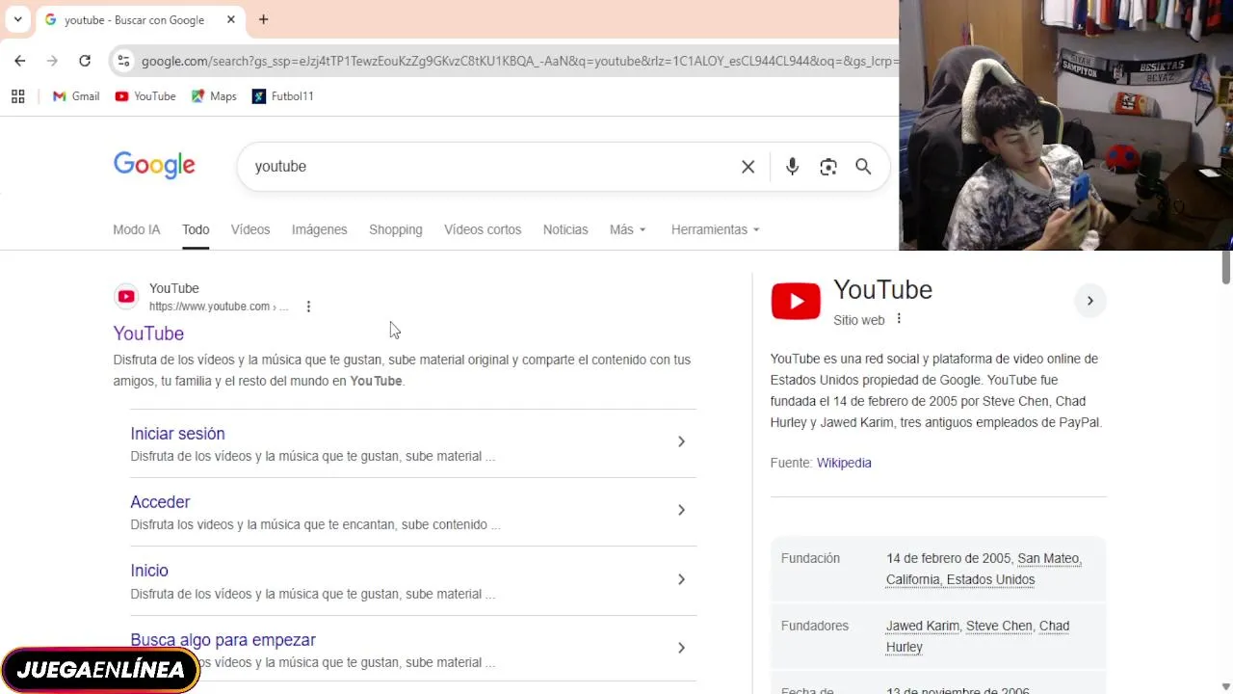Click the address bar URL field

point(518,61)
